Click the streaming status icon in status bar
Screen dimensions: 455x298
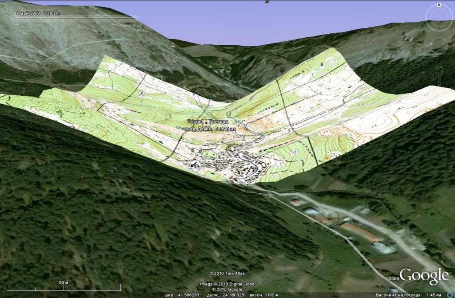pos(451,295)
